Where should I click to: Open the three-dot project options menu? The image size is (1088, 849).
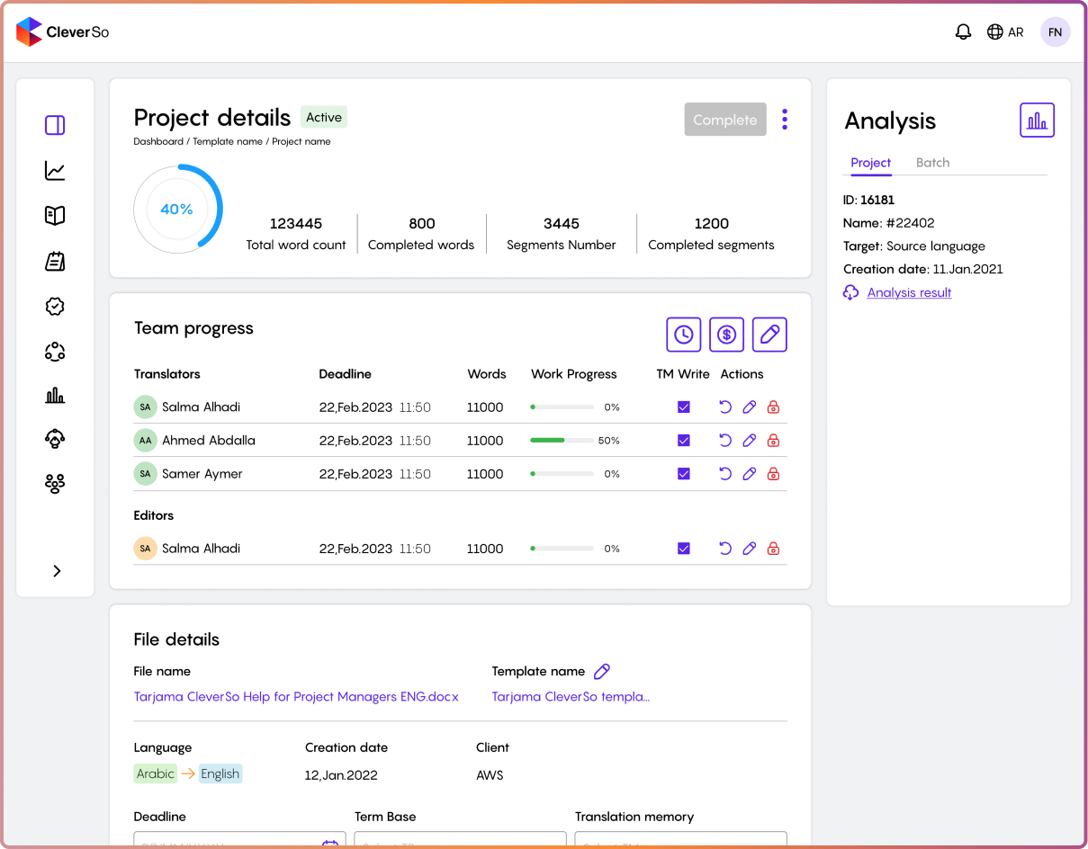coord(785,120)
